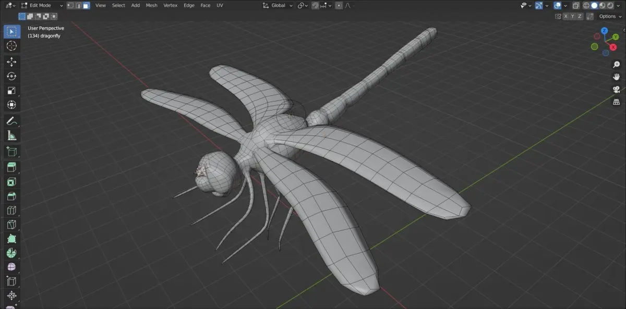Choose the Poly Build tool
This screenshot has width=626, height=309.
pos(11,239)
